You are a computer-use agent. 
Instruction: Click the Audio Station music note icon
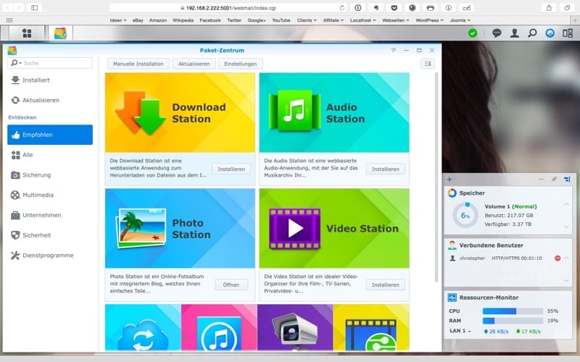point(294,111)
